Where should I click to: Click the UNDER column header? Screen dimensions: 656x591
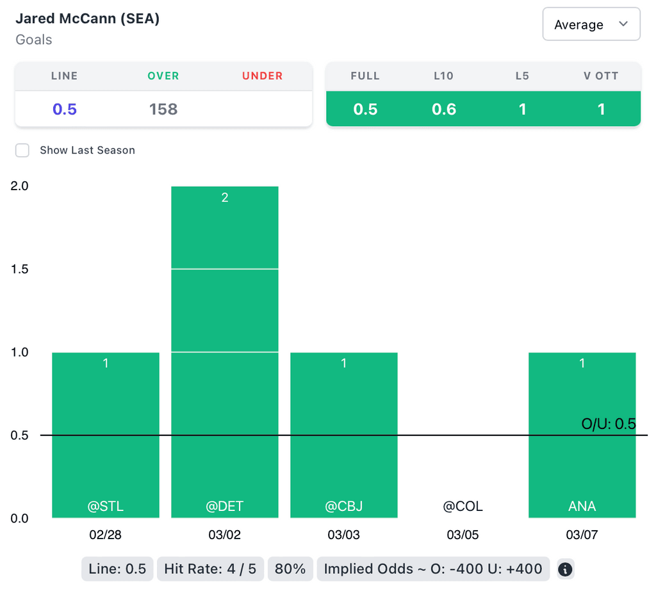[x=262, y=76]
